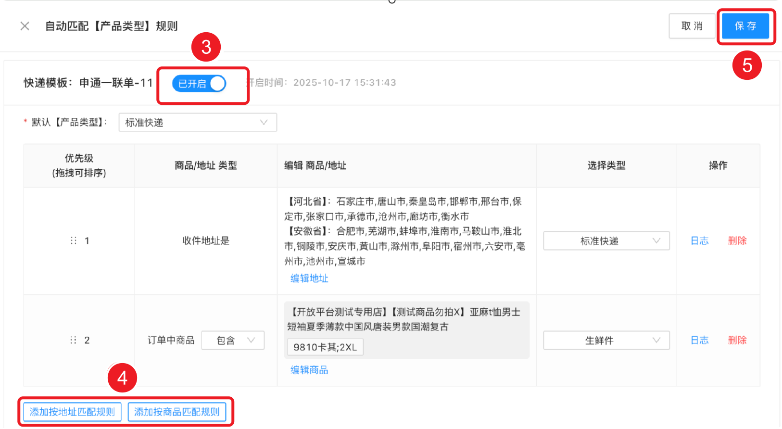The image size is (782, 429).
Task: Open the default product type 标准快递 dropdown
Action: point(197,123)
